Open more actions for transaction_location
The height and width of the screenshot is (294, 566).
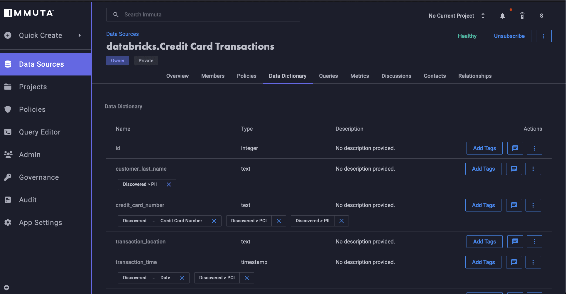pos(534,242)
